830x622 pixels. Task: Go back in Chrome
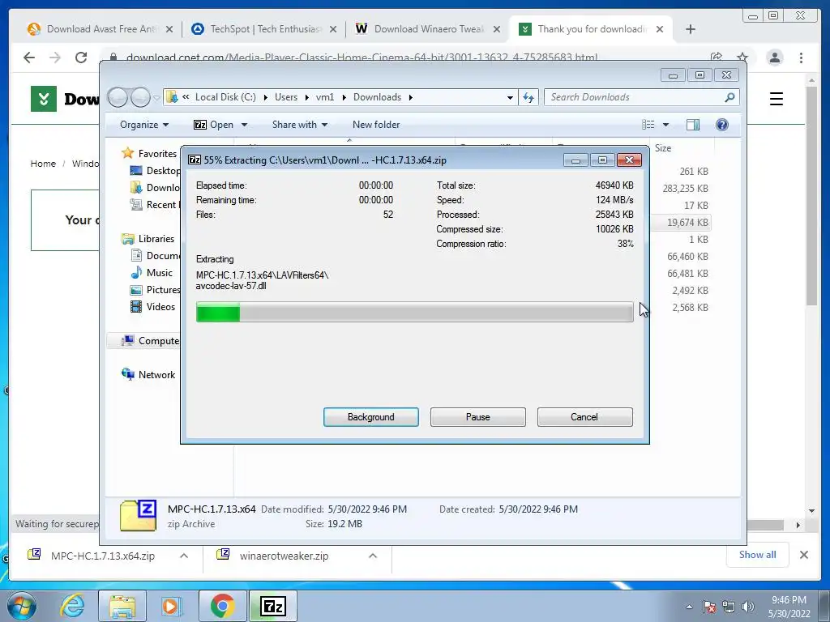point(29,58)
